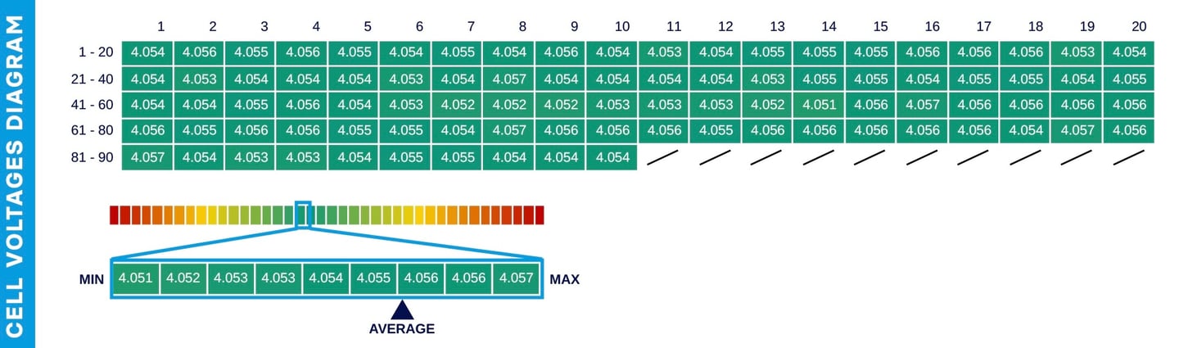Click the vertical CELL VOLTAGES DIAGRAM title
Image resolution: width=1179 pixels, height=348 pixels.
tap(16, 174)
